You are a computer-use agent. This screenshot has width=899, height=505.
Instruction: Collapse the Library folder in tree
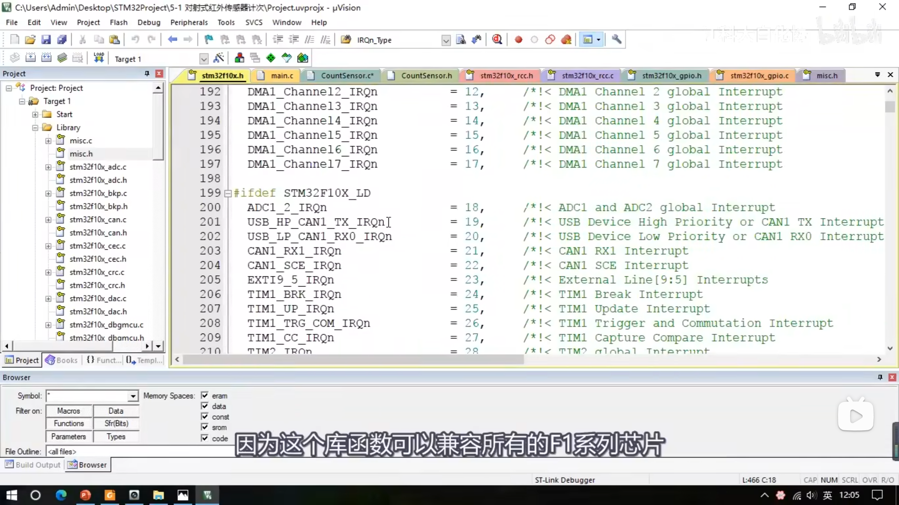35,128
